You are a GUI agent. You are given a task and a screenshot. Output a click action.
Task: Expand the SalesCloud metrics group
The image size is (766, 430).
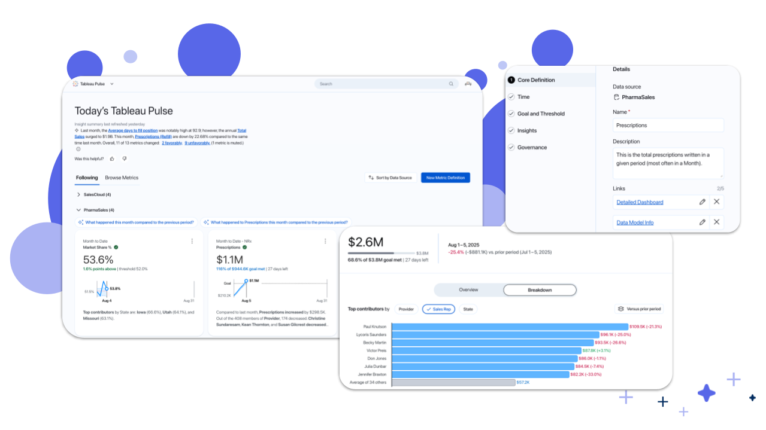tap(78, 194)
